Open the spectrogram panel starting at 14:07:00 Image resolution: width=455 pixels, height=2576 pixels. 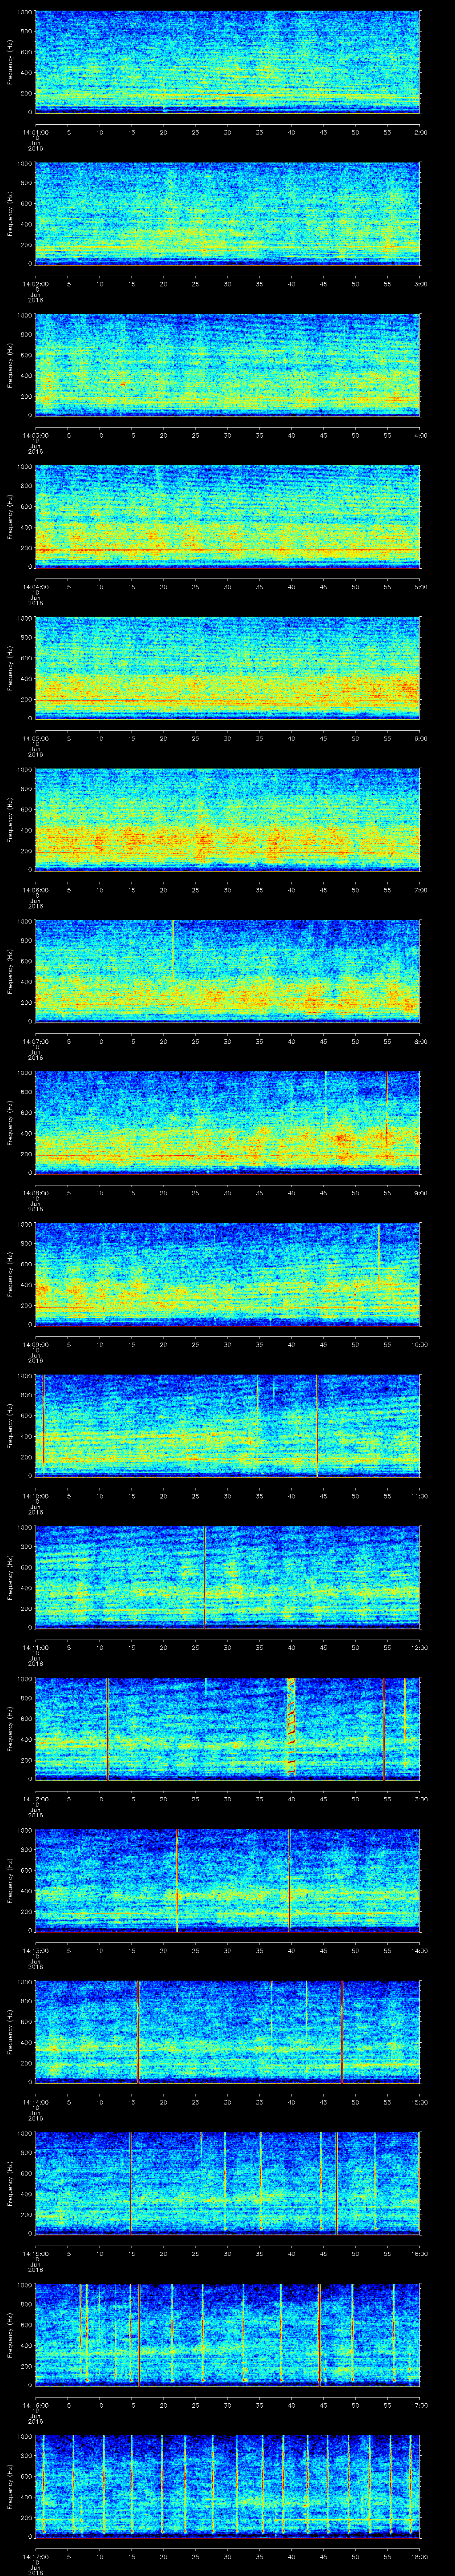pos(227,971)
